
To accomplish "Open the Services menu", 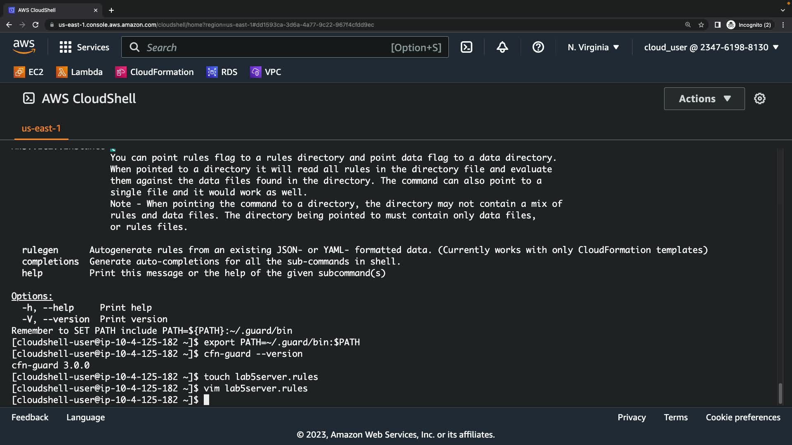I will point(85,47).
